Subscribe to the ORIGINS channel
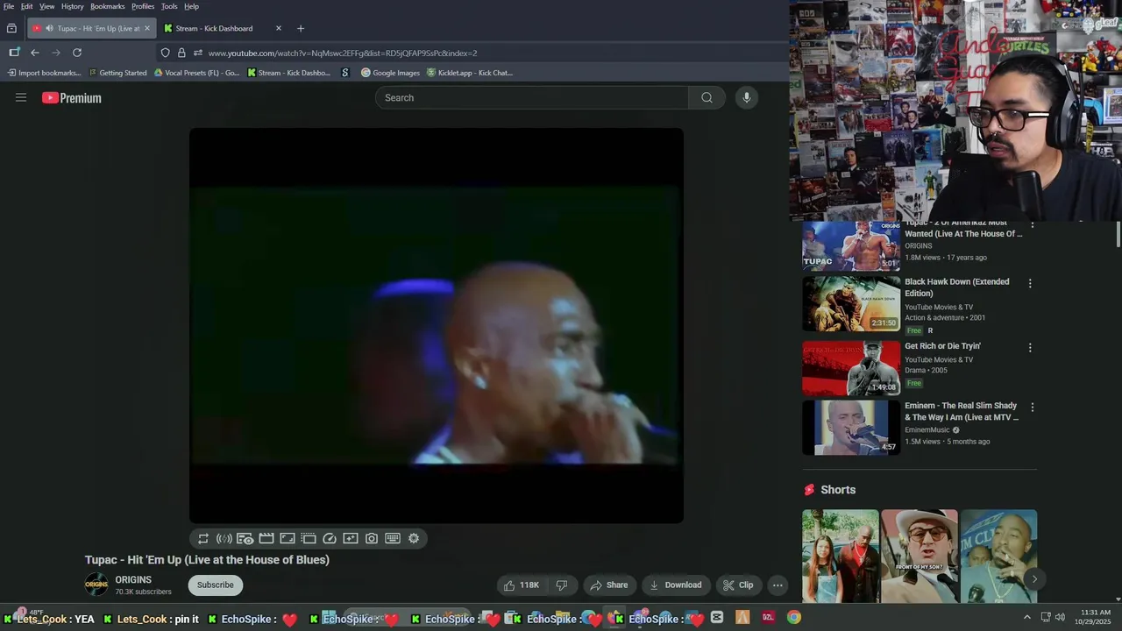The image size is (1122, 631). coord(216,585)
